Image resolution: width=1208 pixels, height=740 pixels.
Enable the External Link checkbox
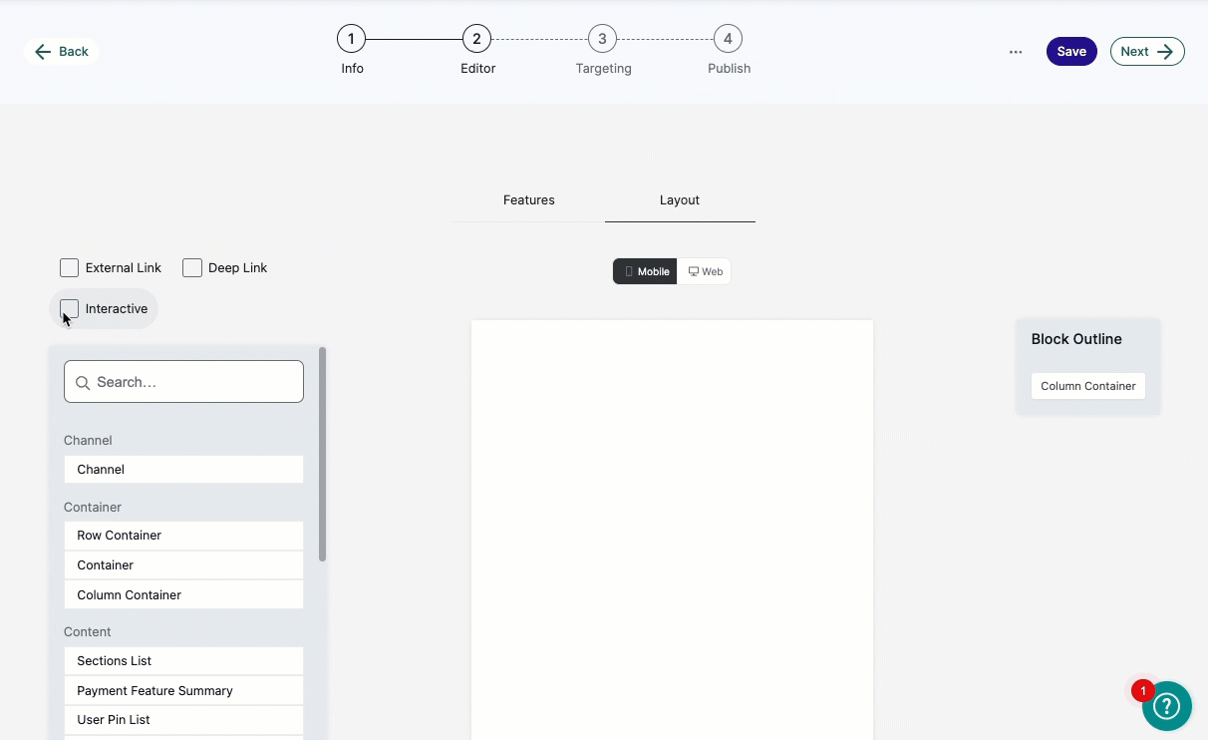coord(69,267)
